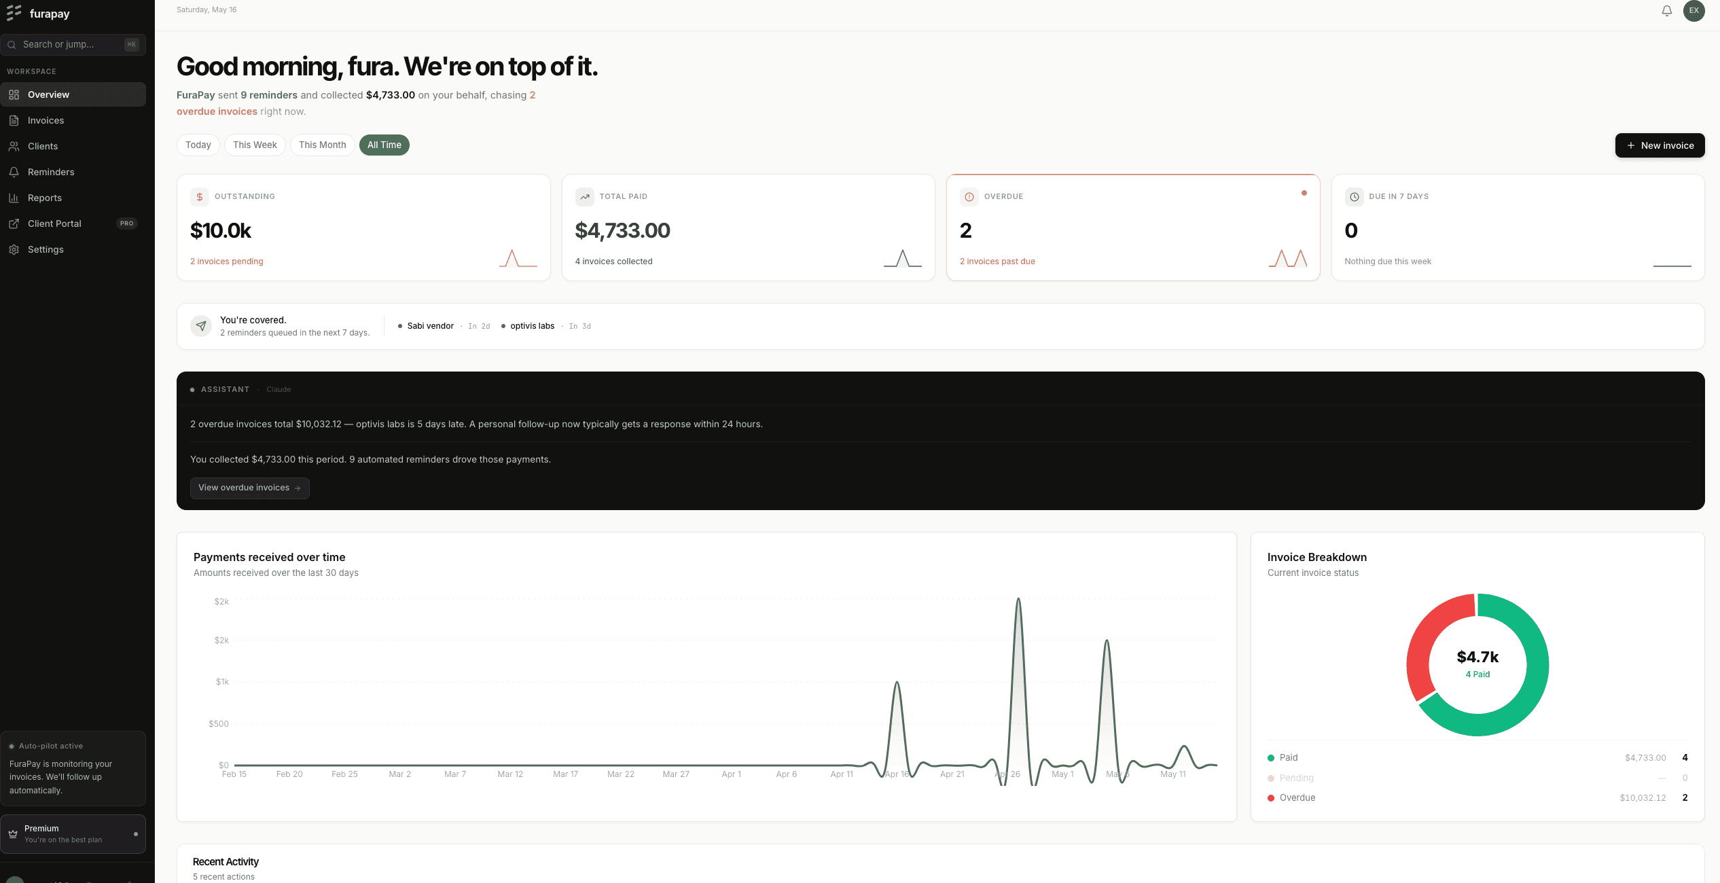Open notifications bell in top bar
This screenshot has height=883, width=1720.
pyautogui.click(x=1666, y=11)
